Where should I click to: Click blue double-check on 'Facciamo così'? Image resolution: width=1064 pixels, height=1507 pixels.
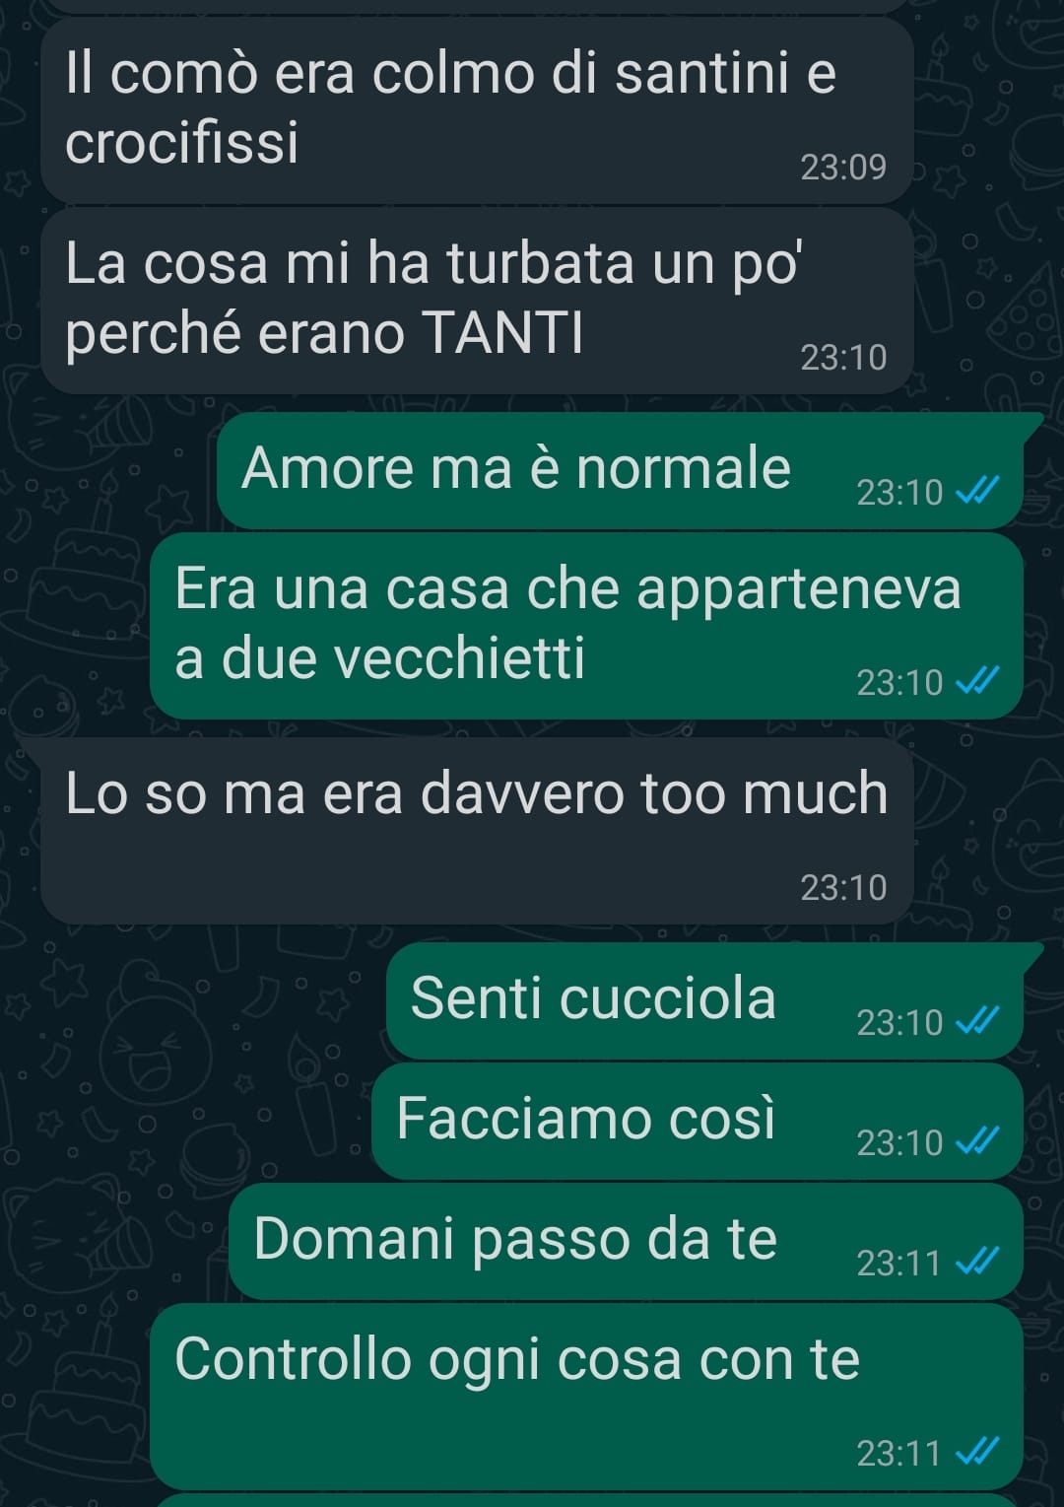tap(978, 1140)
